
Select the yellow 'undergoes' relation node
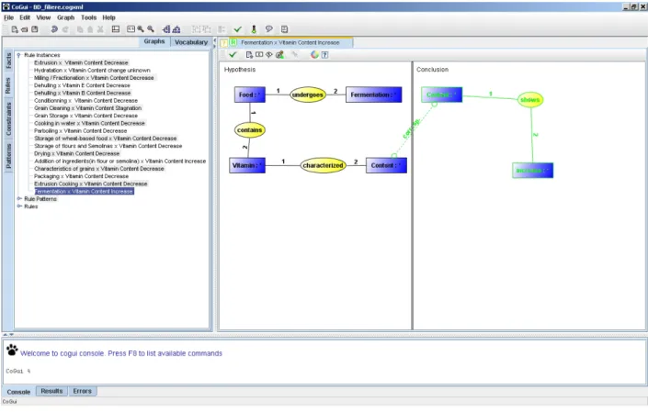pyautogui.click(x=308, y=95)
